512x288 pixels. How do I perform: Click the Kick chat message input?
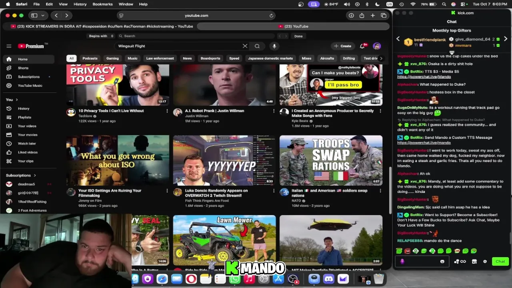[422, 262]
